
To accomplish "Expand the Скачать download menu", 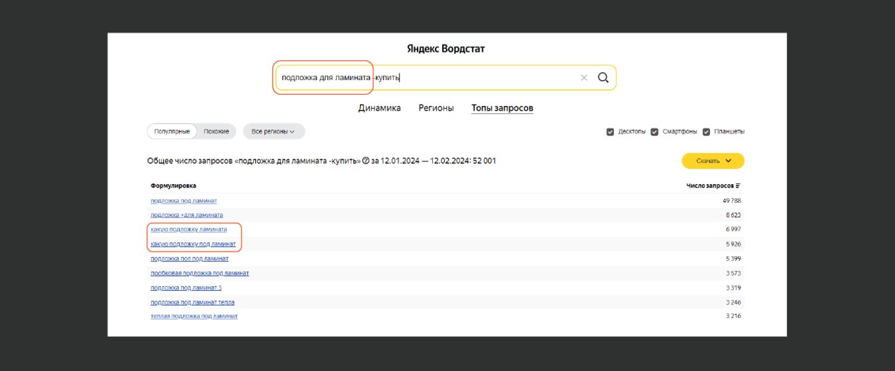I will (713, 161).
